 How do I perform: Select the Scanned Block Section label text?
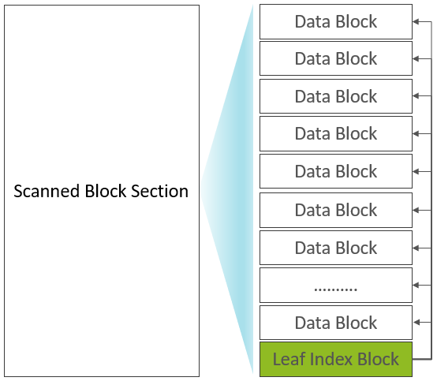coord(101,191)
